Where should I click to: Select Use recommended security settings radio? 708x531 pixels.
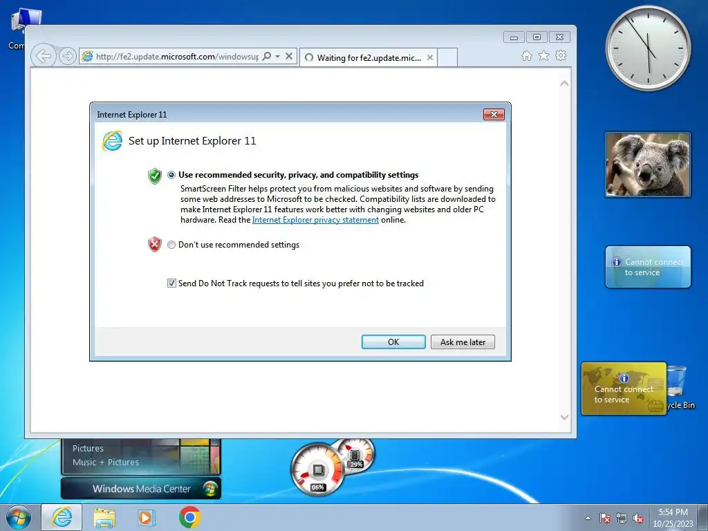171,175
